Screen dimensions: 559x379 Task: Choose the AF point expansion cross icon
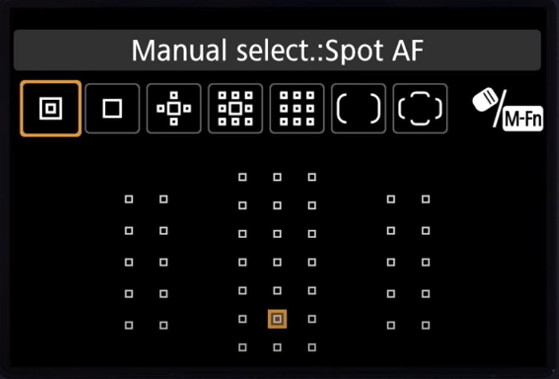[174, 109]
